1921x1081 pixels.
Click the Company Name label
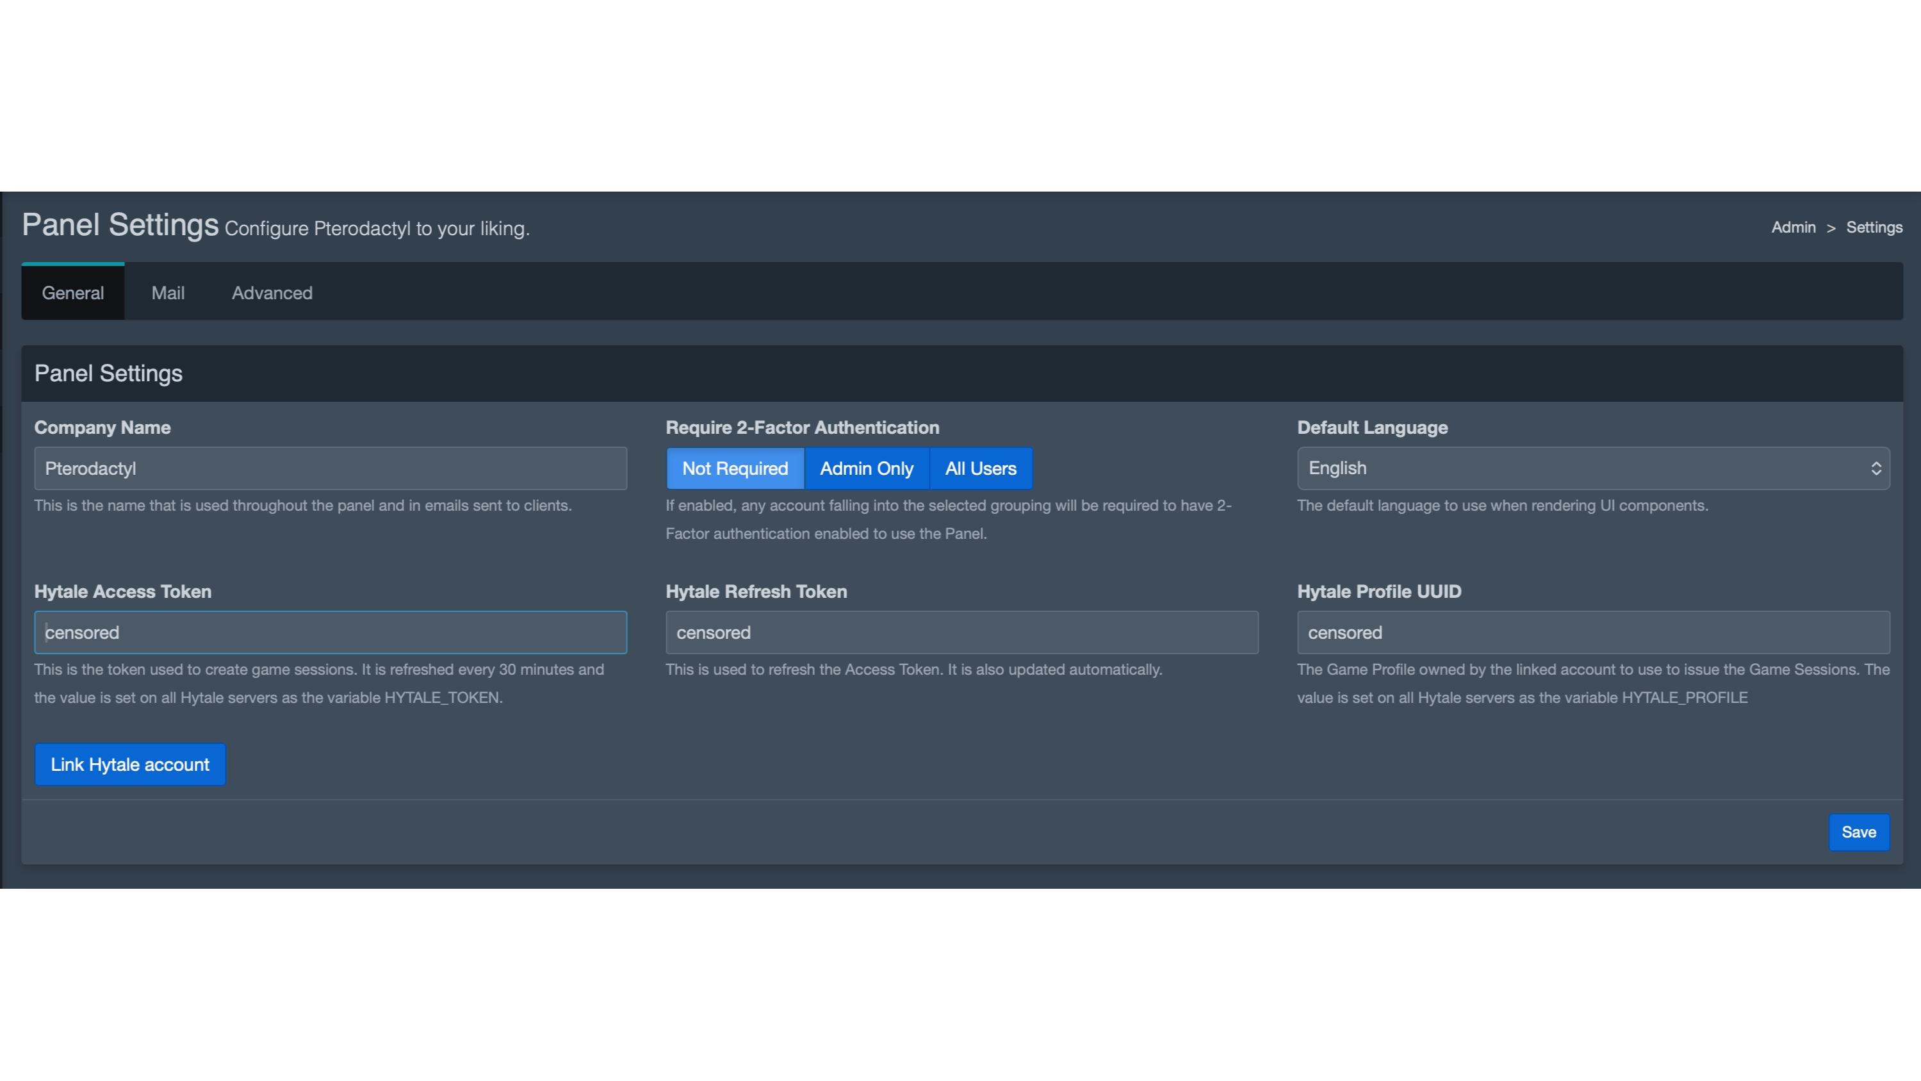click(x=102, y=427)
